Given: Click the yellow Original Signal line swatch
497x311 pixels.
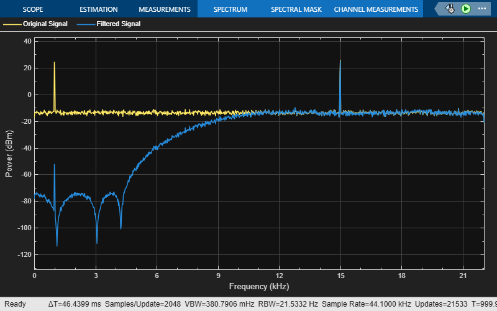Looking at the screenshot, I should tap(11, 24).
